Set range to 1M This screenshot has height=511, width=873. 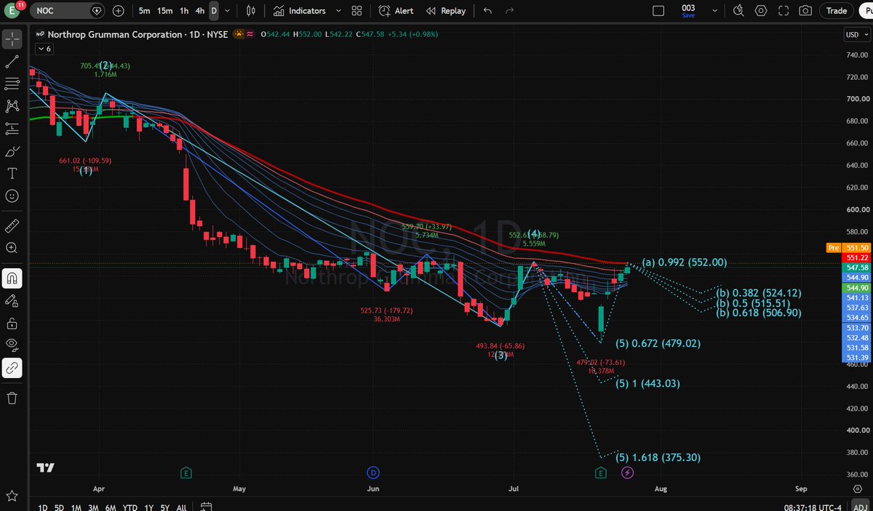(x=76, y=507)
